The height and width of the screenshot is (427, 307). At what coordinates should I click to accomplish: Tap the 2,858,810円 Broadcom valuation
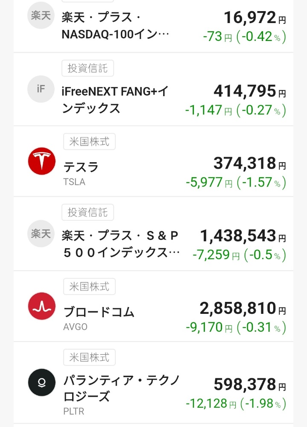243,308
